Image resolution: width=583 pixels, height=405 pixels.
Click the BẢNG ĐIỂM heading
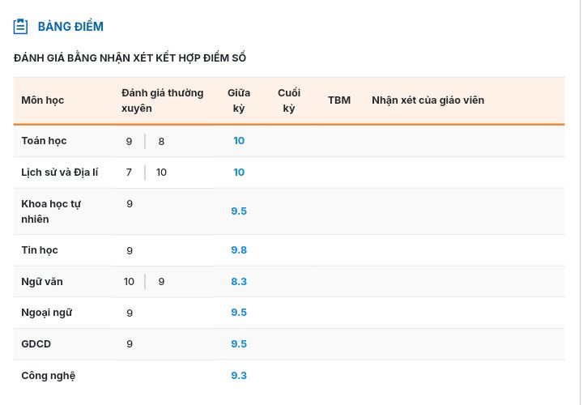[70, 27]
